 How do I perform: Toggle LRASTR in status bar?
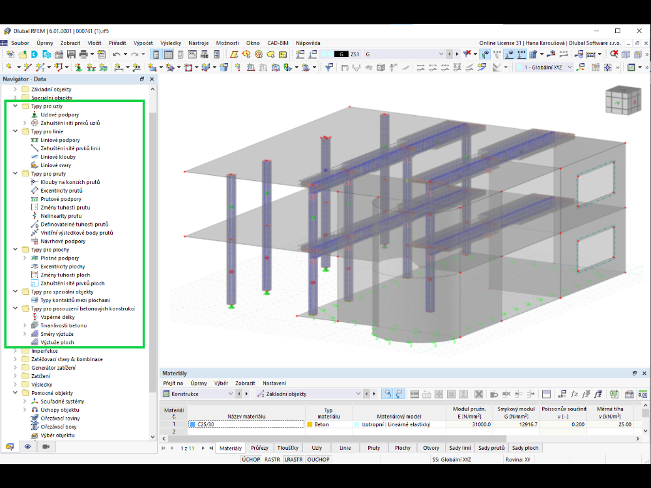(x=294, y=459)
